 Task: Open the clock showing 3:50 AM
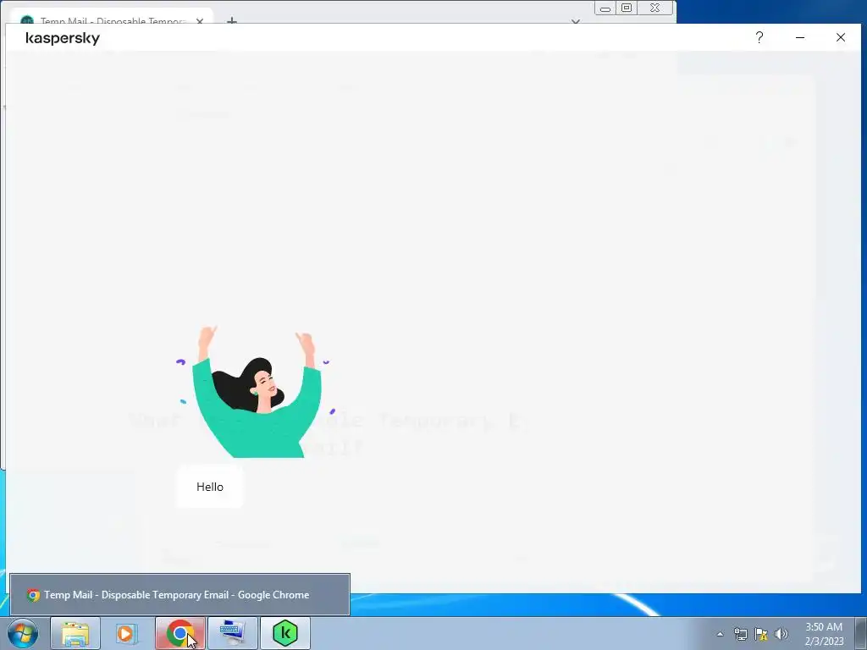(x=824, y=634)
